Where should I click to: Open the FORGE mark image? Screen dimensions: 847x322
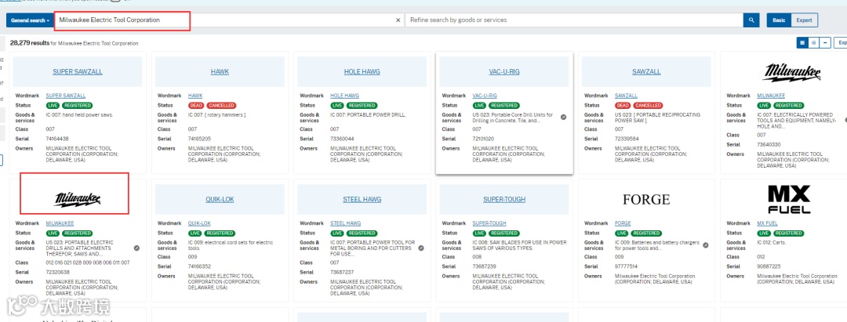point(646,200)
